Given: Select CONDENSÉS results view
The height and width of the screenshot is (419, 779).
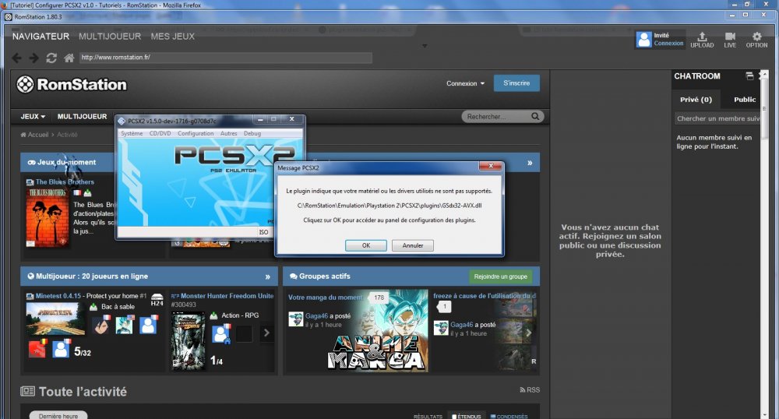Looking at the screenshot, I should point(509,417).
